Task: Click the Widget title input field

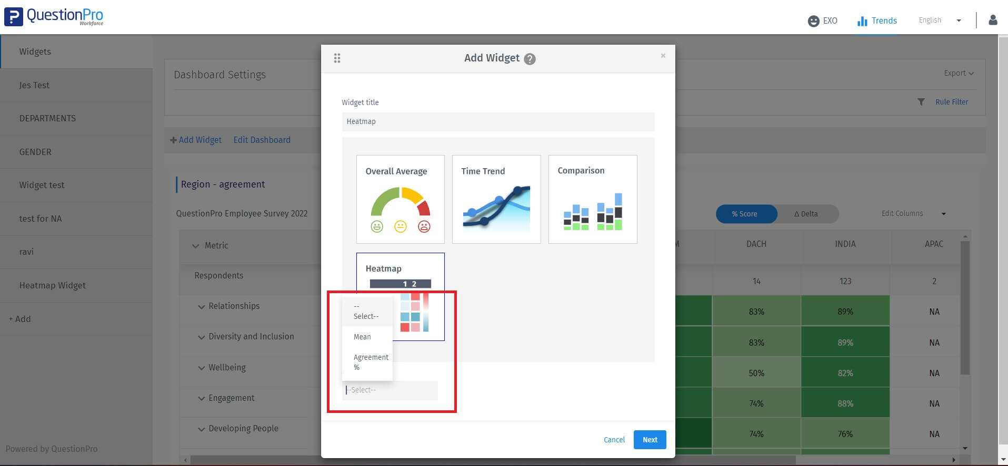Action: coord(498,121)
